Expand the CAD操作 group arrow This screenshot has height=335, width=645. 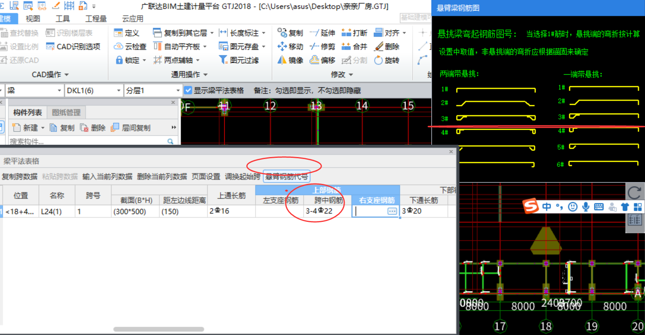(x=66, y=74)
